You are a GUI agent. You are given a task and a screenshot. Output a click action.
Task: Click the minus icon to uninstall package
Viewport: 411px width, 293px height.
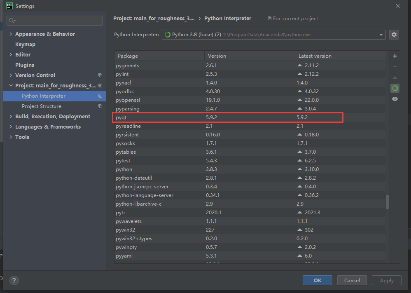click(395, 67)
